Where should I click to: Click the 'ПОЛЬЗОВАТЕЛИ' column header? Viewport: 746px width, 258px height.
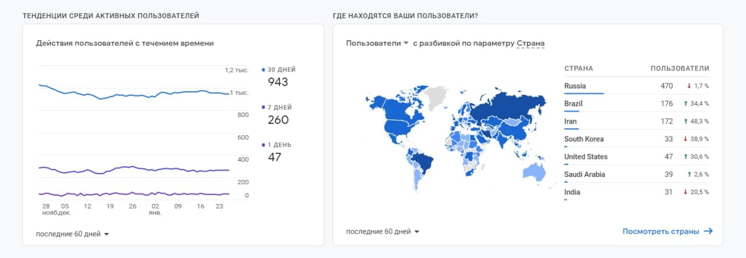pos(680,69)
